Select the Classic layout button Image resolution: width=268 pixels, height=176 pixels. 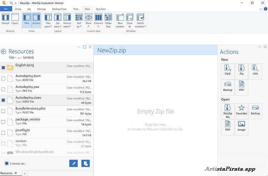(15, 19)
